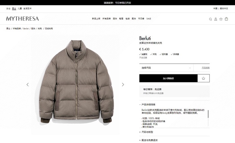
Task: Open the 新品上架 menu item
Action: coord(96,19)
